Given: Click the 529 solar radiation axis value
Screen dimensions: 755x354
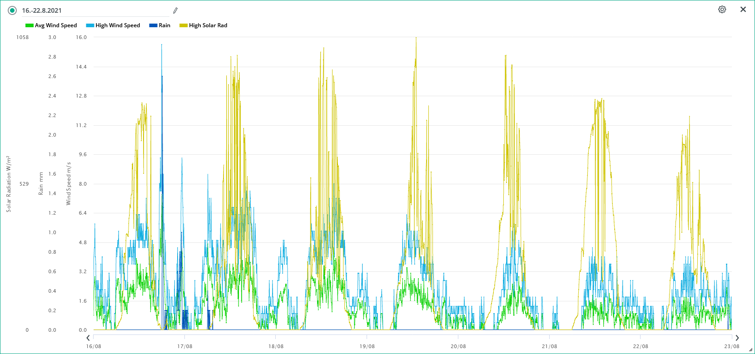Looking at the screenshot, I should (x=24, y=184).
